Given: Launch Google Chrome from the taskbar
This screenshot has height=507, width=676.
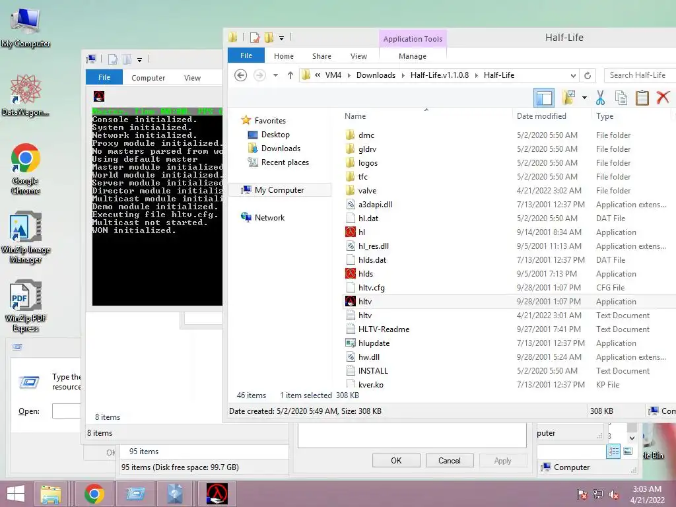Looking at the screenshot, I should point(94,494).
